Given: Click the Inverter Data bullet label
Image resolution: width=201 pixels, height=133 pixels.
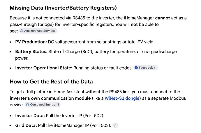Looking at the screenshot, I should 30,116.
